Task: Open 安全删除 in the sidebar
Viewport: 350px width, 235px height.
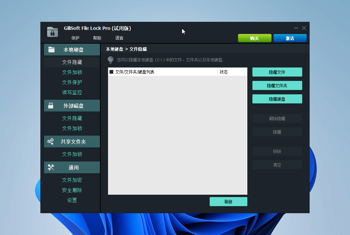Action: [x=72, y=190]
